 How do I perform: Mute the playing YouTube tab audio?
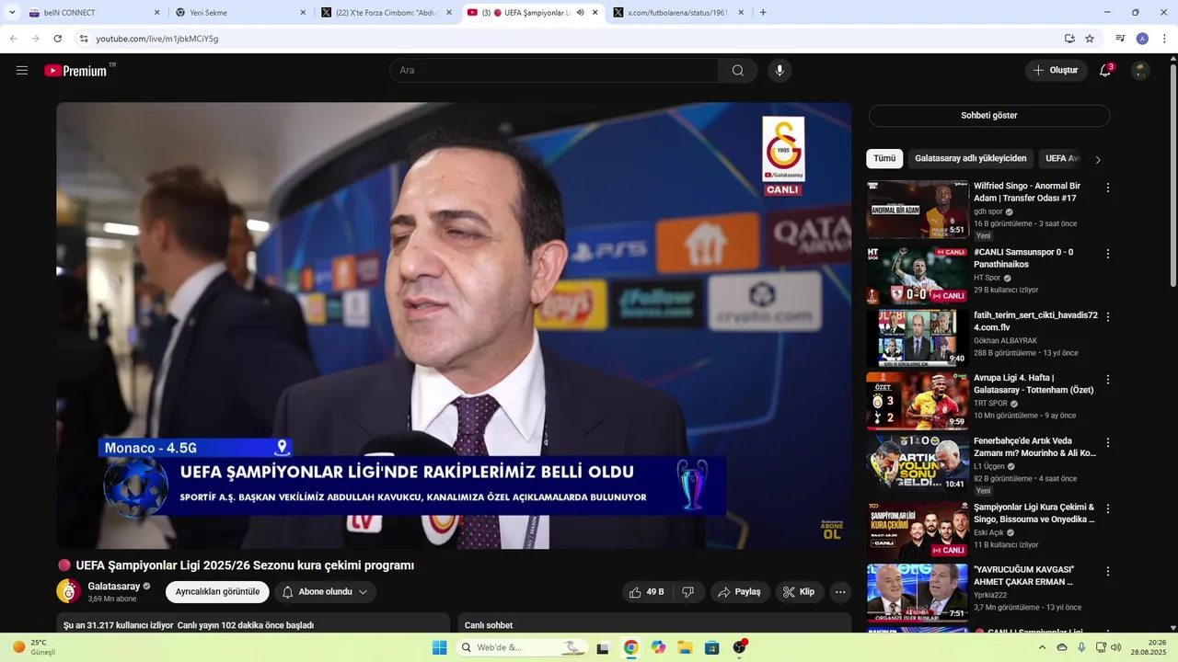point(581,13)
